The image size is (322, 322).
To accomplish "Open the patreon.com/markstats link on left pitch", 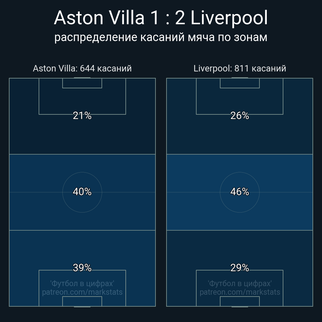I will [82, 292].
